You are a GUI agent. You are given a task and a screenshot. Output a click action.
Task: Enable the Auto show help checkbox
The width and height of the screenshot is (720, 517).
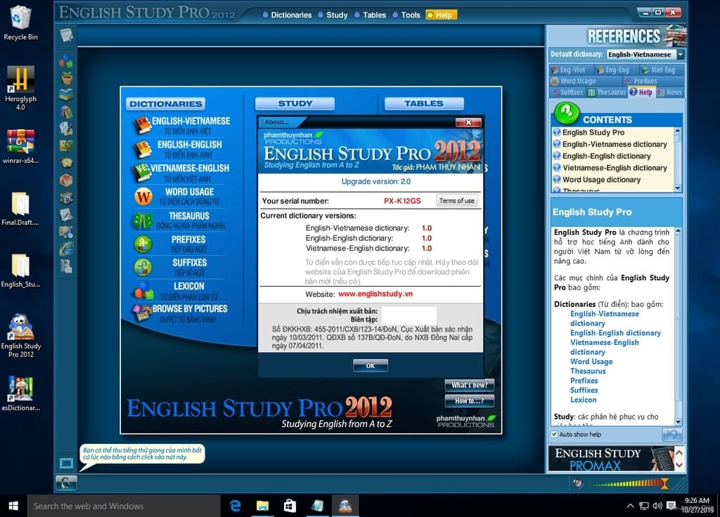coord(554,434)
